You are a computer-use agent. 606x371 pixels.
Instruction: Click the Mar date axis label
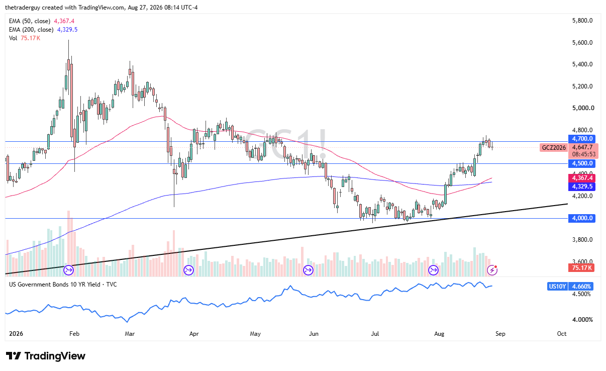click(x=130, y=334)
